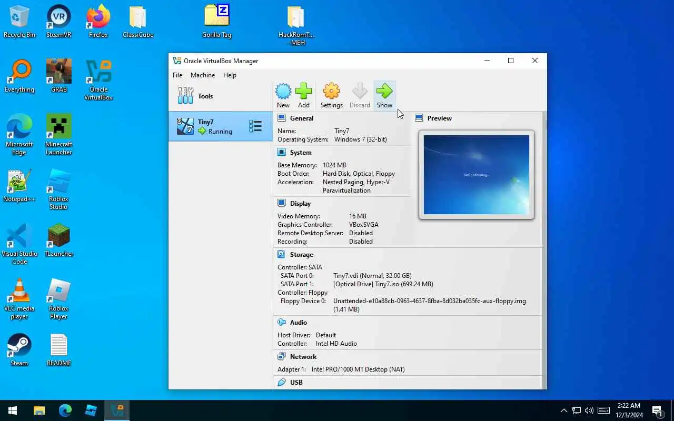Viewport: 674px width, 421px height.
Task: Select the Oracle VirtualBox desktop shortcut
Action: tap(98, 80)
